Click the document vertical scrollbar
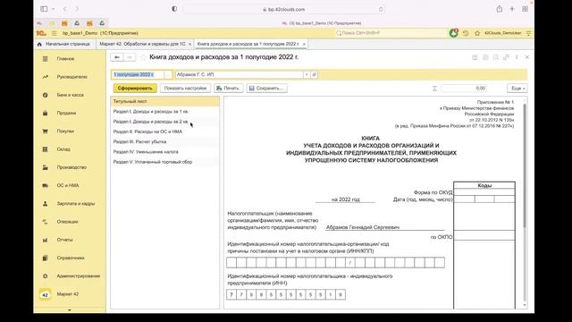Screen dimensions: 572x322 coord(525,166)
